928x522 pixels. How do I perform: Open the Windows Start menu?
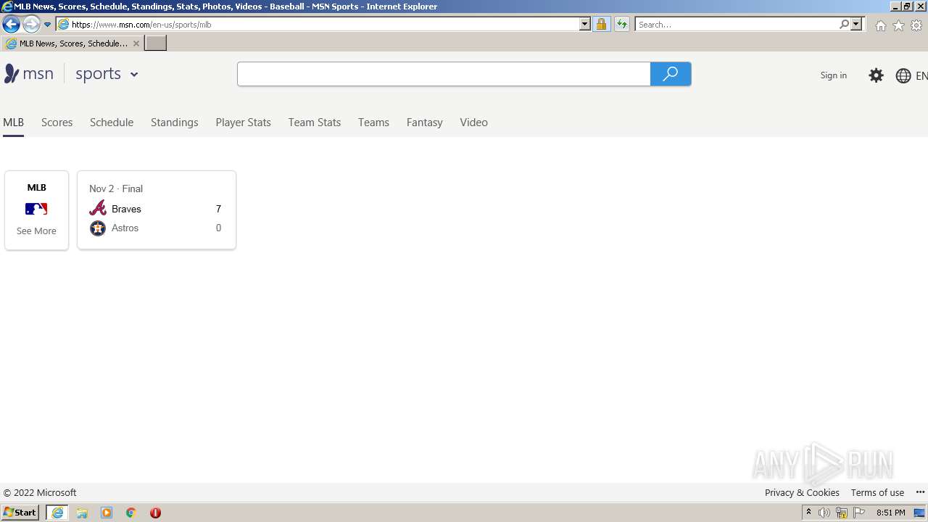coord(20,513)
